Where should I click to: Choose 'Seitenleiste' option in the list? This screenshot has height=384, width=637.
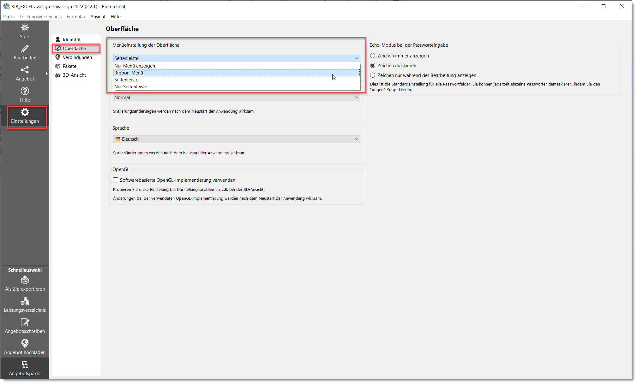(237, 80)
